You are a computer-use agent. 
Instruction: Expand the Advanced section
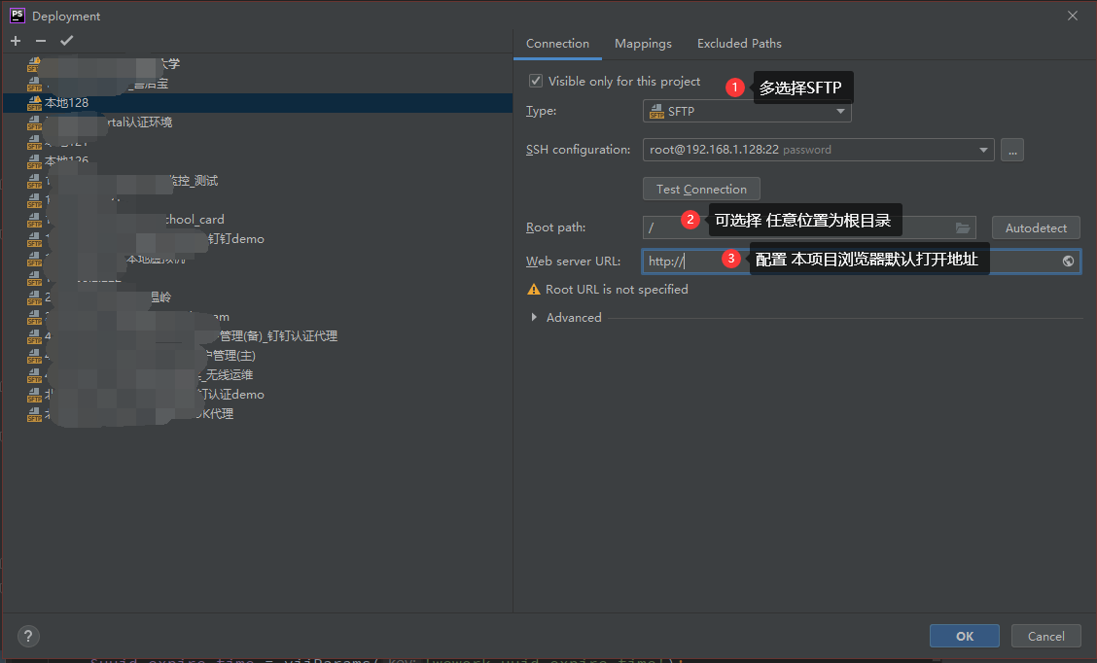[x=535, y=318]
